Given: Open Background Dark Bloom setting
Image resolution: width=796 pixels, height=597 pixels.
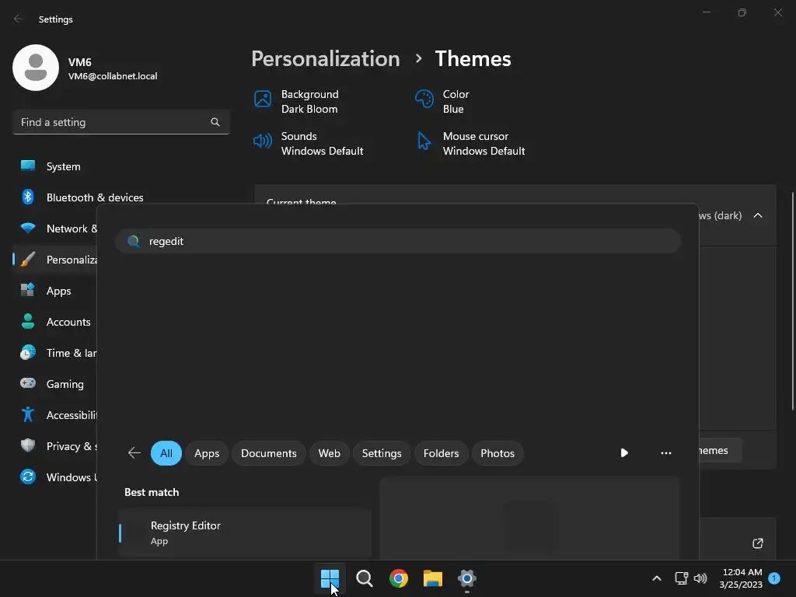Looking at the screenshot, I should (x=296, y=102).
